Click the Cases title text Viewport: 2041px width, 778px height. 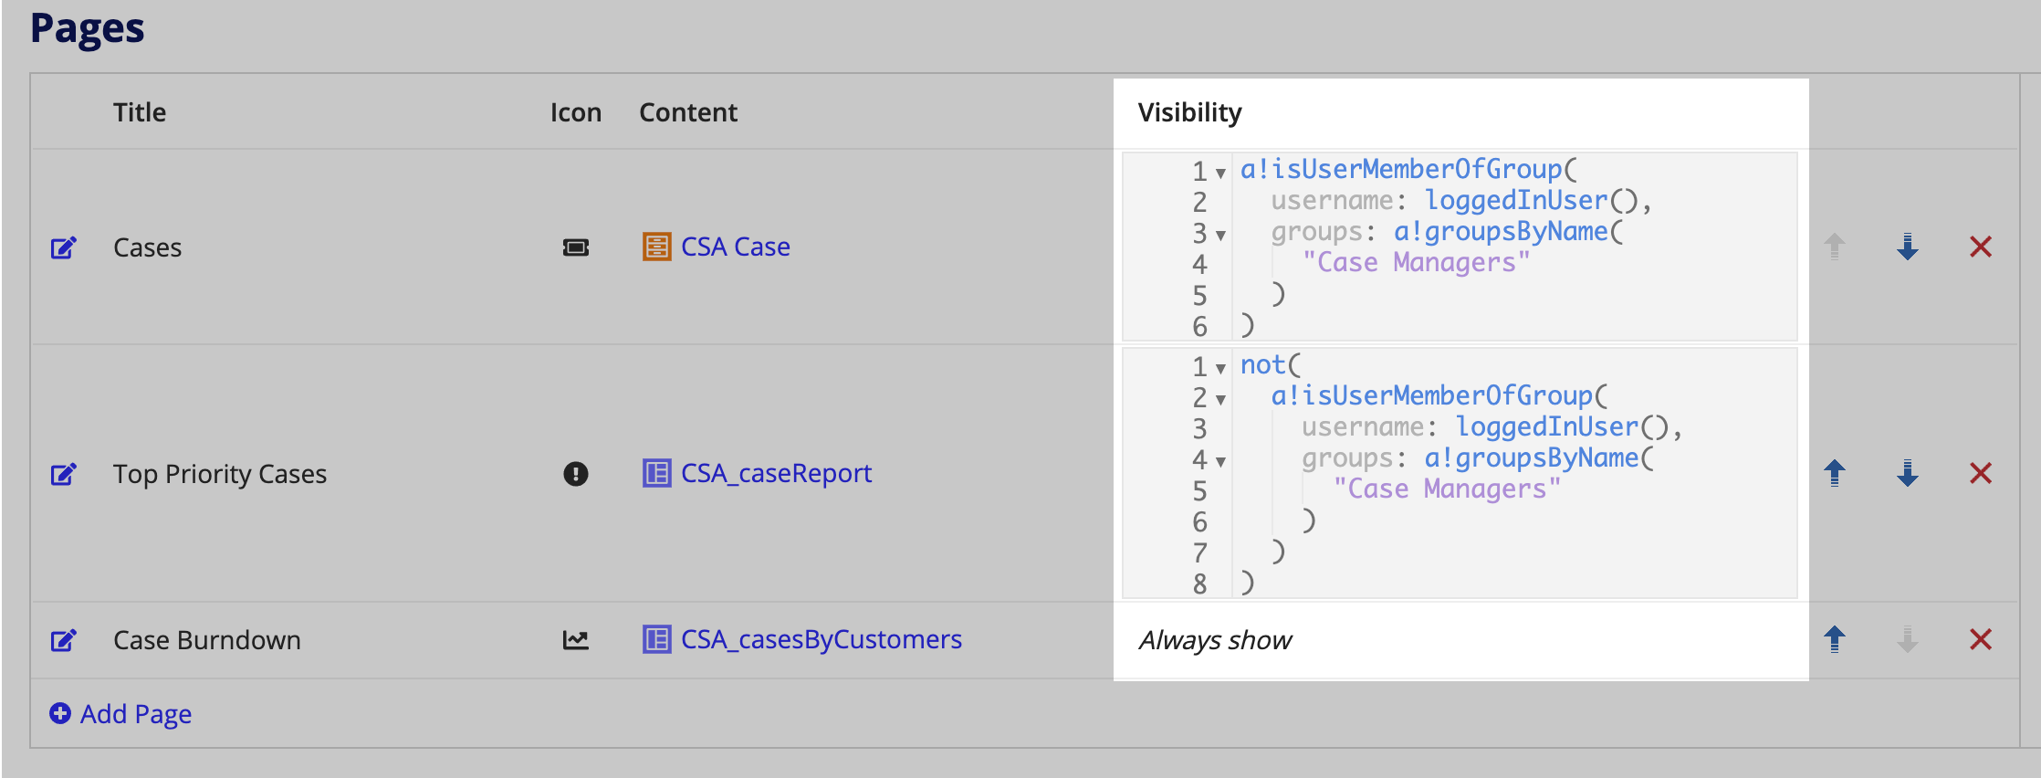tap(147, 247)
